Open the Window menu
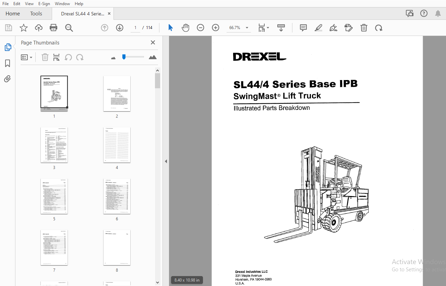This screenshot has width=446, height=286. pyautogui.click(x=62, y=4)
